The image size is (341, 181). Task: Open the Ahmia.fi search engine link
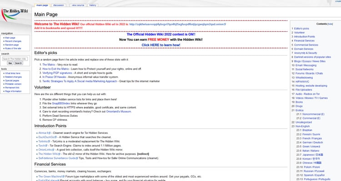click(x=45, y=133)
